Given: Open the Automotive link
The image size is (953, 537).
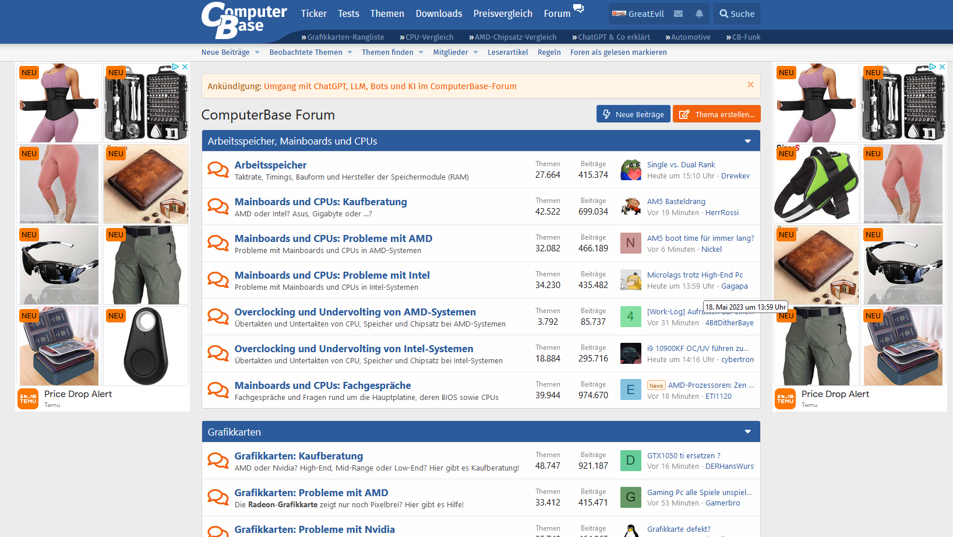Looking at the screenshot, I should click(x=688, y=37).
